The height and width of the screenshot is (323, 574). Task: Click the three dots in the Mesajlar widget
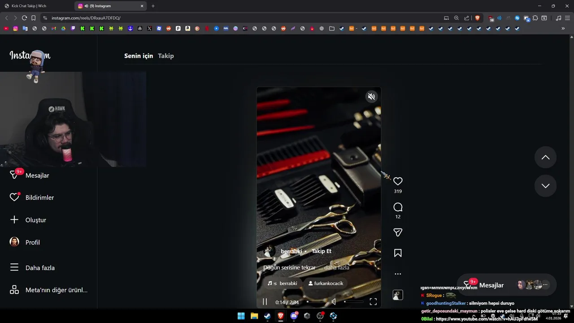(545, 285)
